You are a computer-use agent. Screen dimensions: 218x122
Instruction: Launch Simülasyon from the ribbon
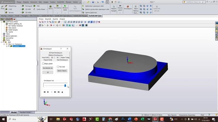[128, 7]
